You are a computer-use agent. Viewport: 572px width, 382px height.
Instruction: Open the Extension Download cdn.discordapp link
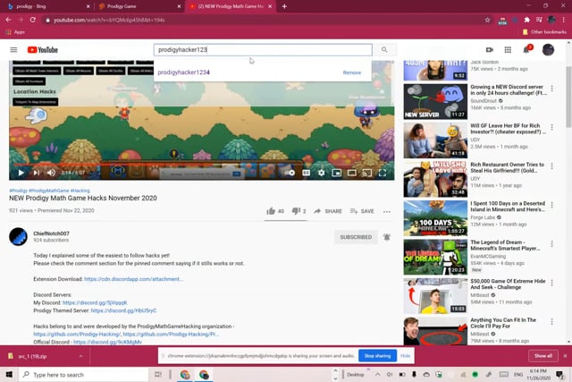tap(133, 279)
